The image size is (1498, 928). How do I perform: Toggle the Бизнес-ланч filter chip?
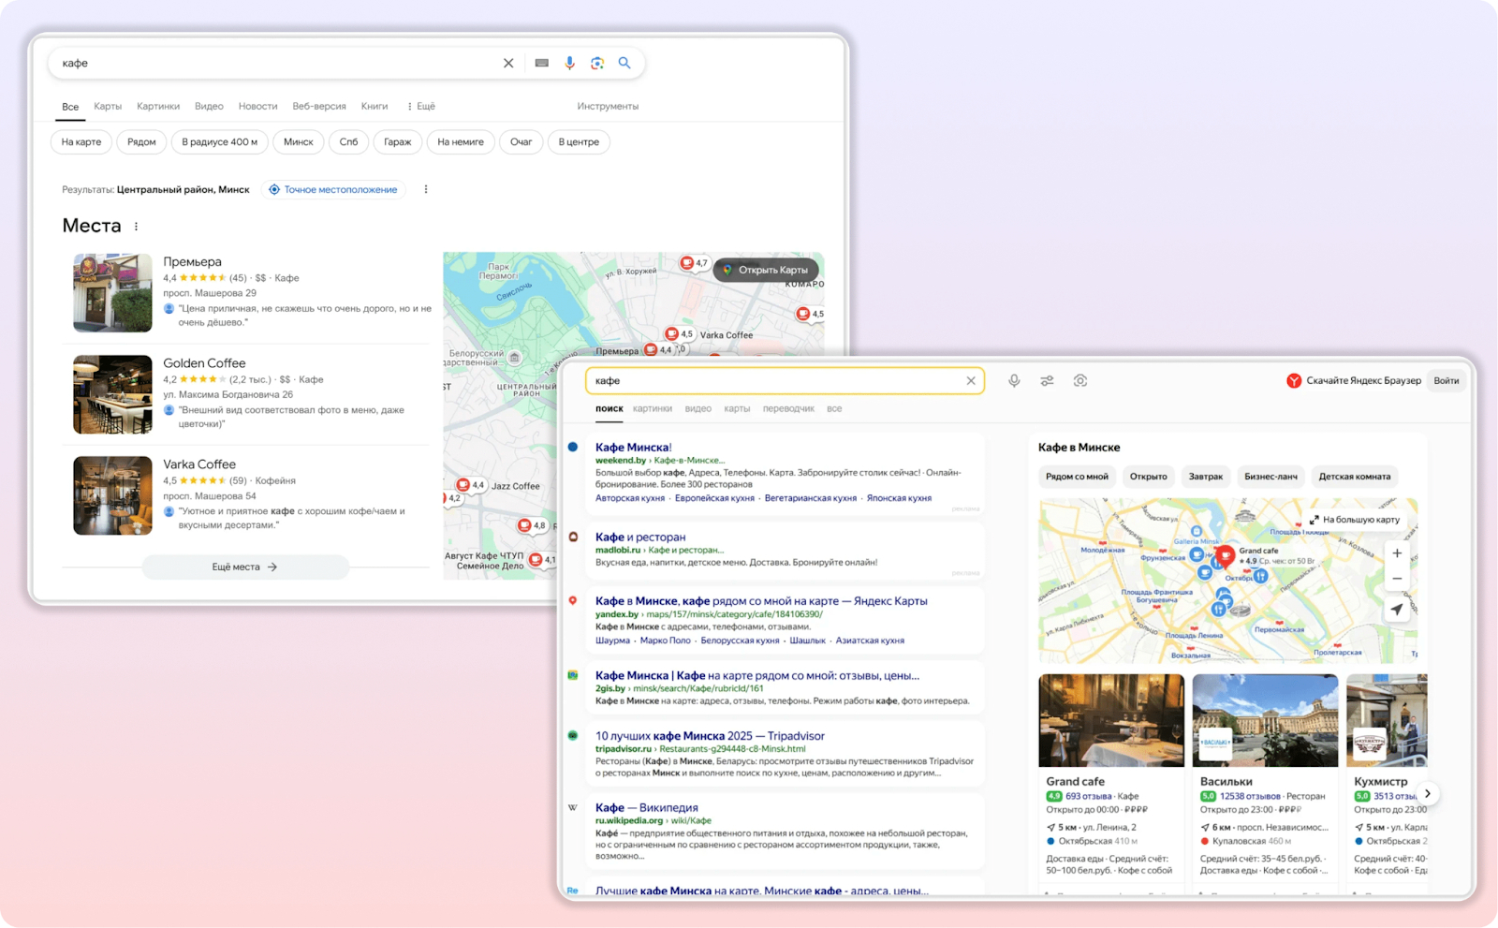[x=1270, y=477]
